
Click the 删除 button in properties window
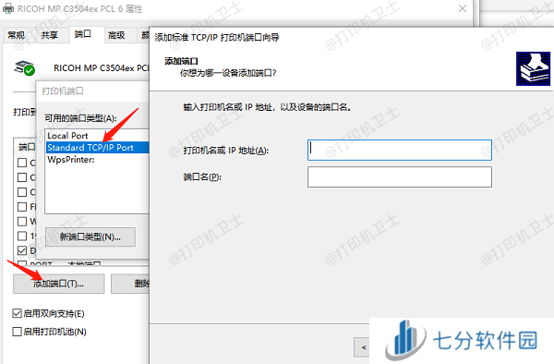(x=130, y=284)
